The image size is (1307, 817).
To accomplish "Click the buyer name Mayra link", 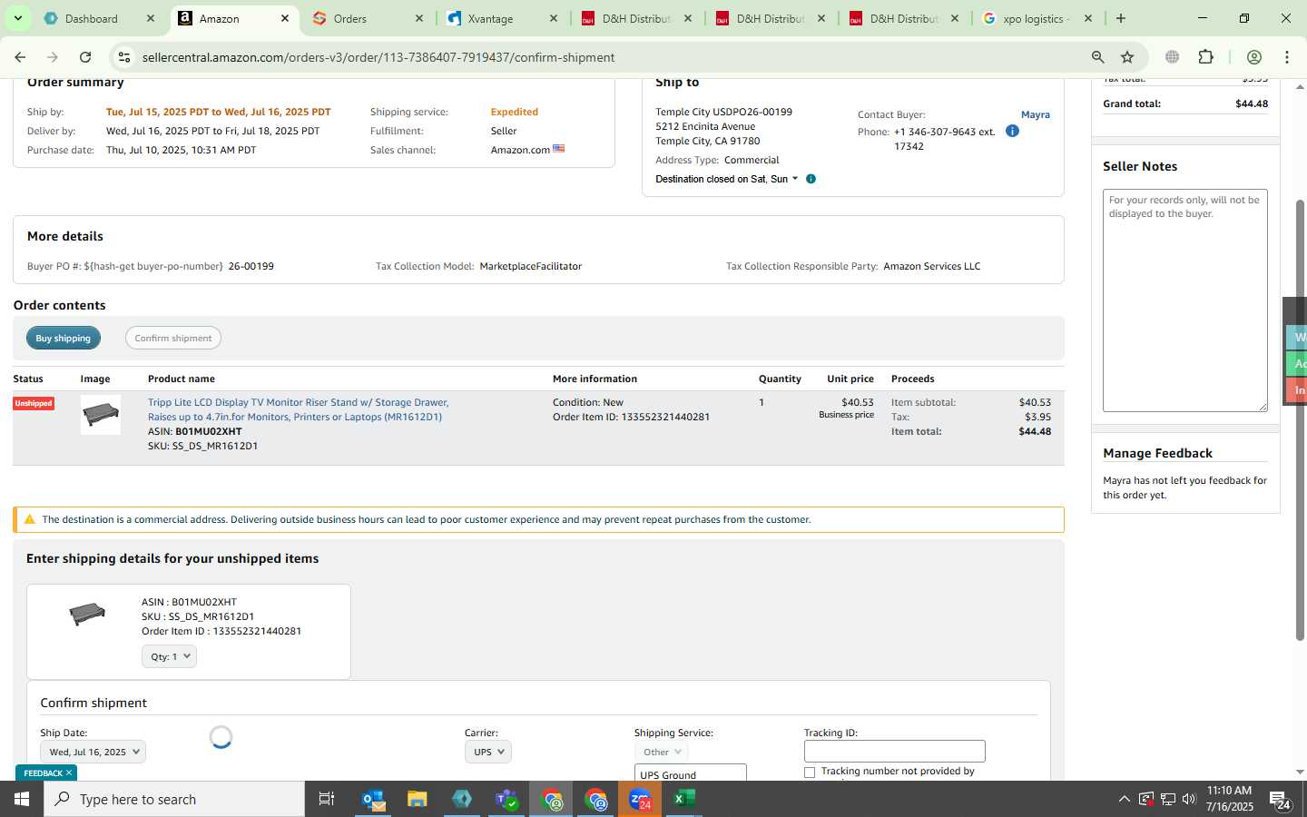I will [x=1036, y=114].
